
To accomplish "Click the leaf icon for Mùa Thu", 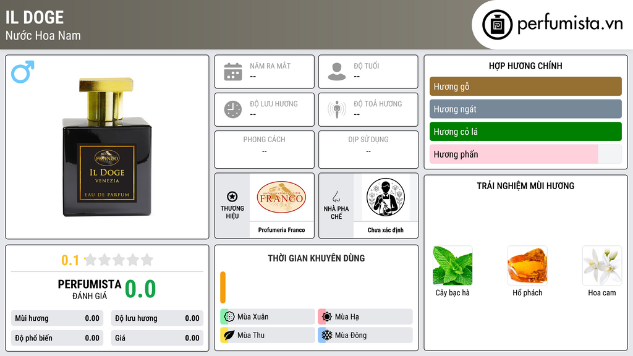I will click(x=229, y=335).
